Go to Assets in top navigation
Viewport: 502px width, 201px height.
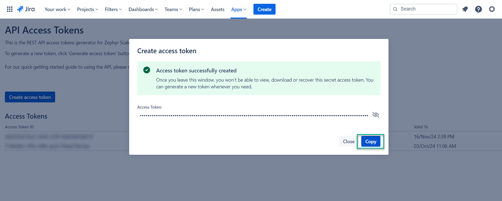coord(218,9)
